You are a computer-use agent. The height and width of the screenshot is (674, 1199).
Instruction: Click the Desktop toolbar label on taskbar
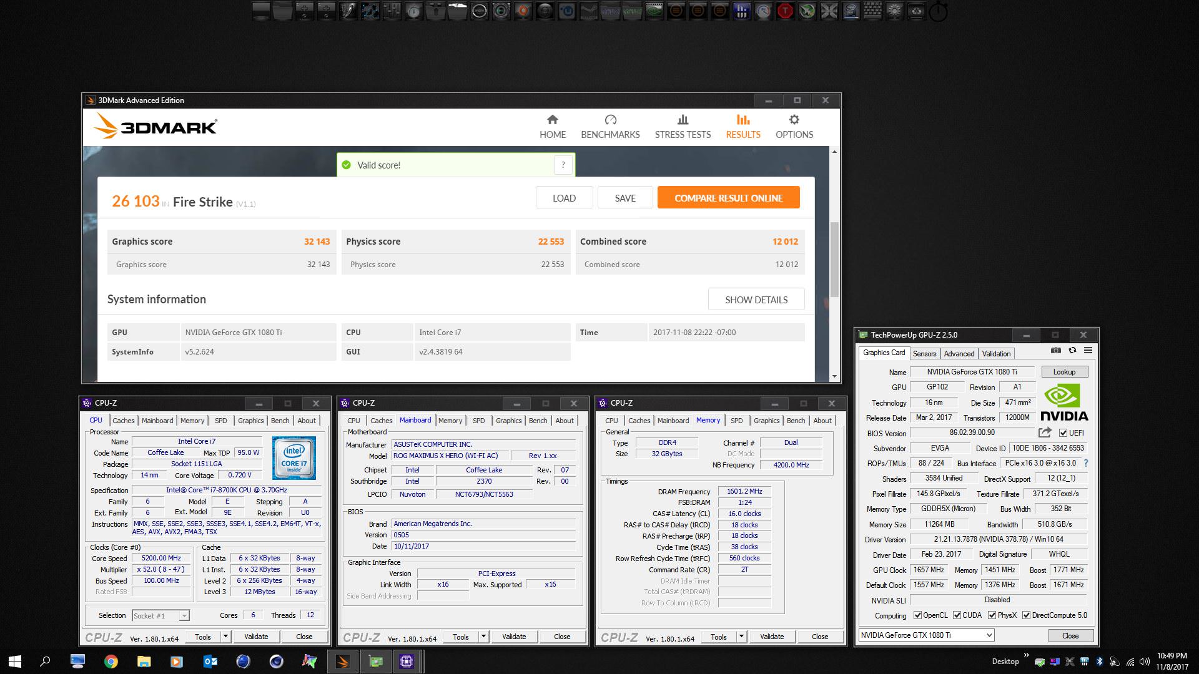[1005, 662]
